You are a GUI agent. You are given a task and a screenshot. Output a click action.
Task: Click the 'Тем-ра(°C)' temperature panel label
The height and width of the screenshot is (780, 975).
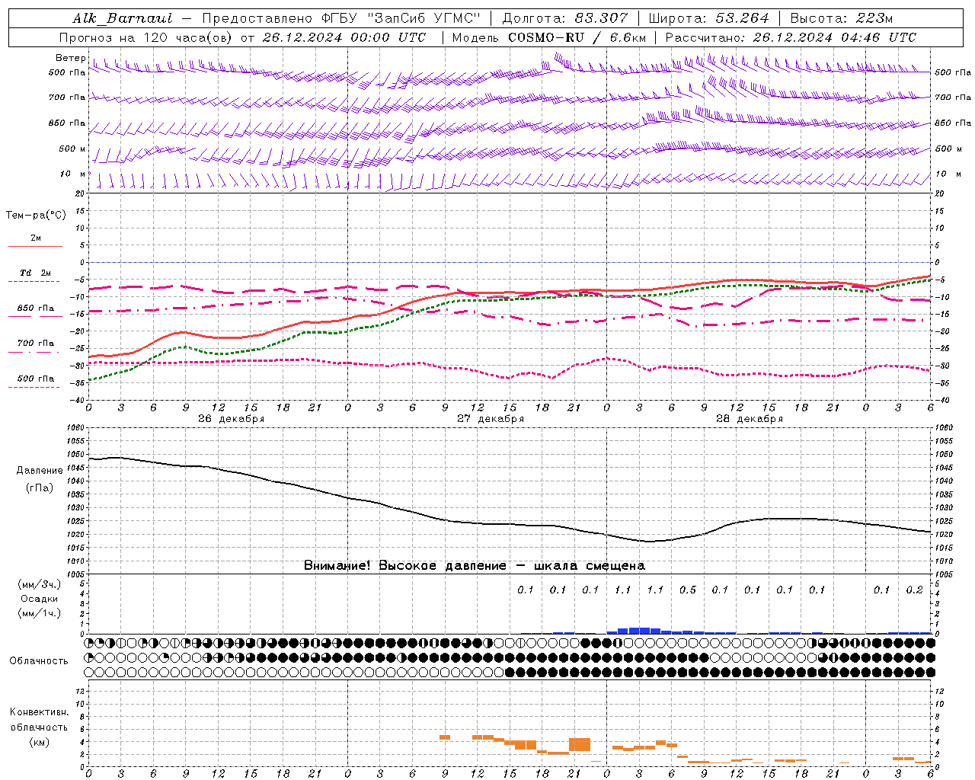click(x=36, y=216)
